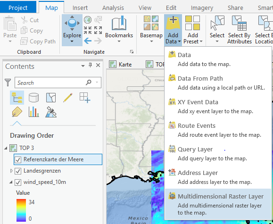Collapse the Contents view buttons chevron
The width and height of the screenshot is (273, 224).
click(x=17, y=123)
